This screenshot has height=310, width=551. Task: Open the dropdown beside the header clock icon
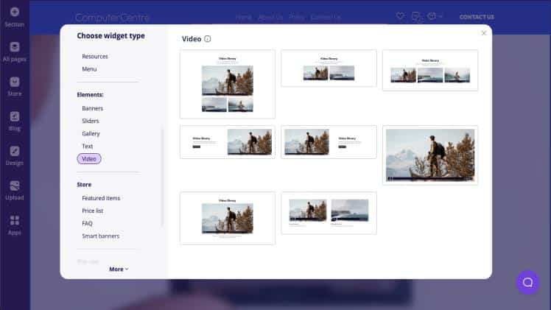(440, 16)
